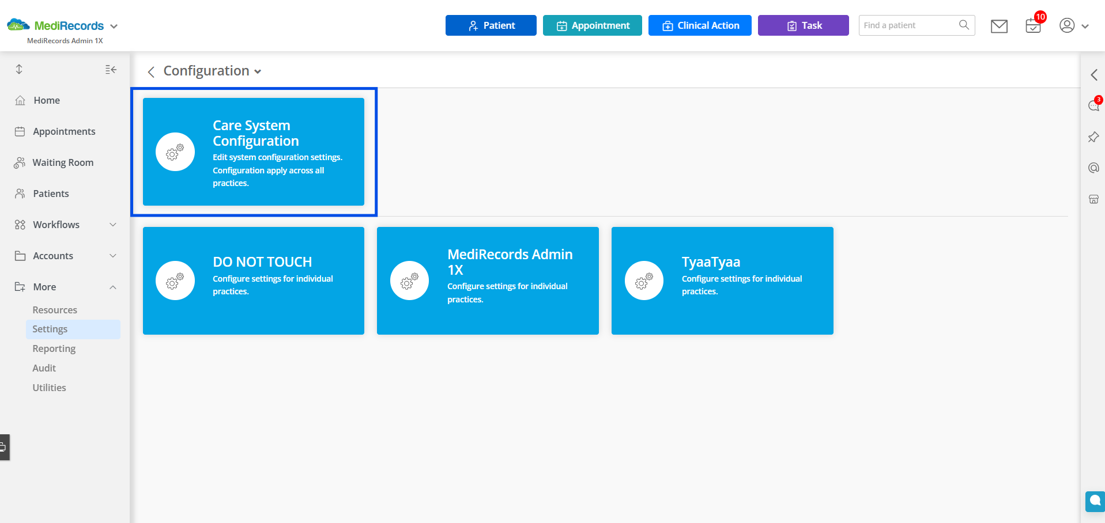Expand the Accounts menu chevron
The image size is (1105, 523).
point(113,256)
